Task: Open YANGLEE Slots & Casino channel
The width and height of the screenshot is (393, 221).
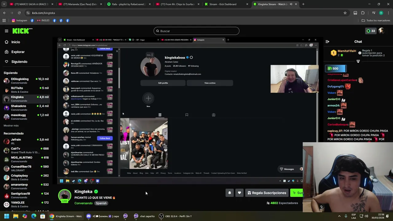Action: point(26,204)
